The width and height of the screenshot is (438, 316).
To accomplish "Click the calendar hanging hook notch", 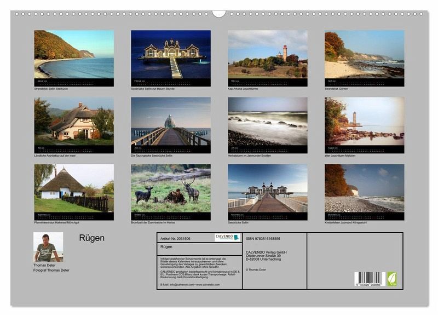I will coord(218,13).
